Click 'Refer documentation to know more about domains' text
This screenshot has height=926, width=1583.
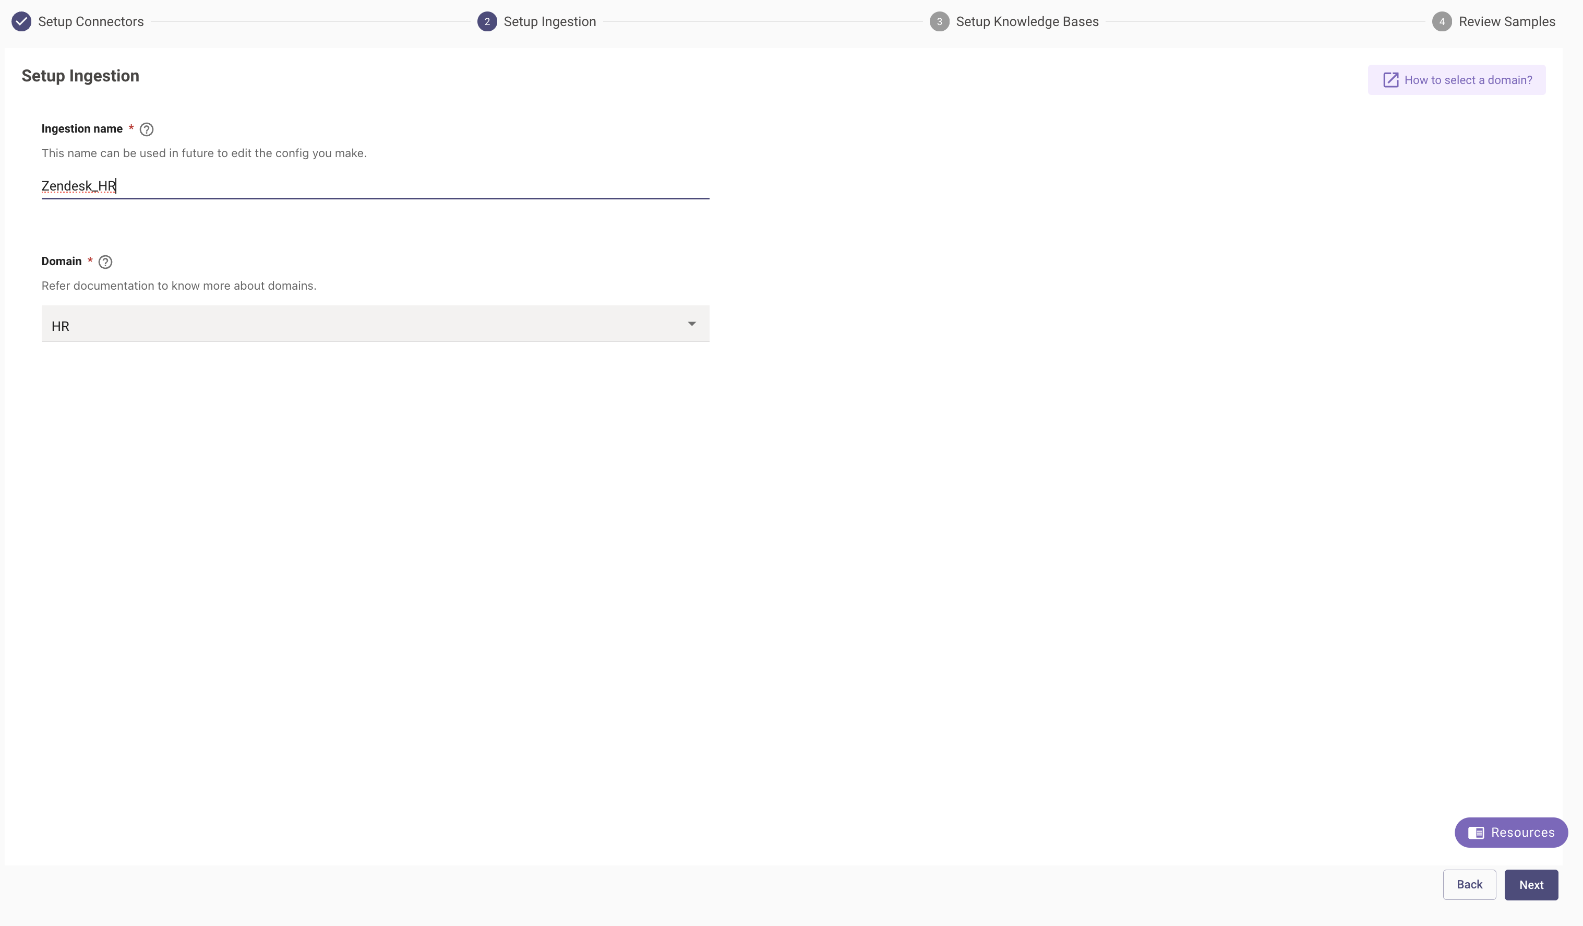[x=179, y=286]
